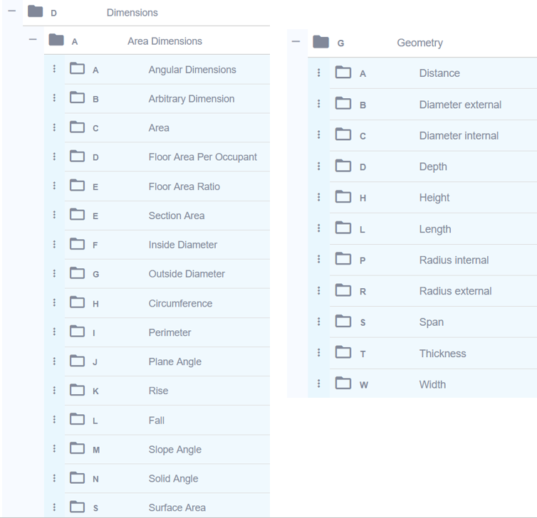The width and height of the screenshot is (537, 518).
Task: Click the Angular Dimensions folder icon
Action: 77,68
